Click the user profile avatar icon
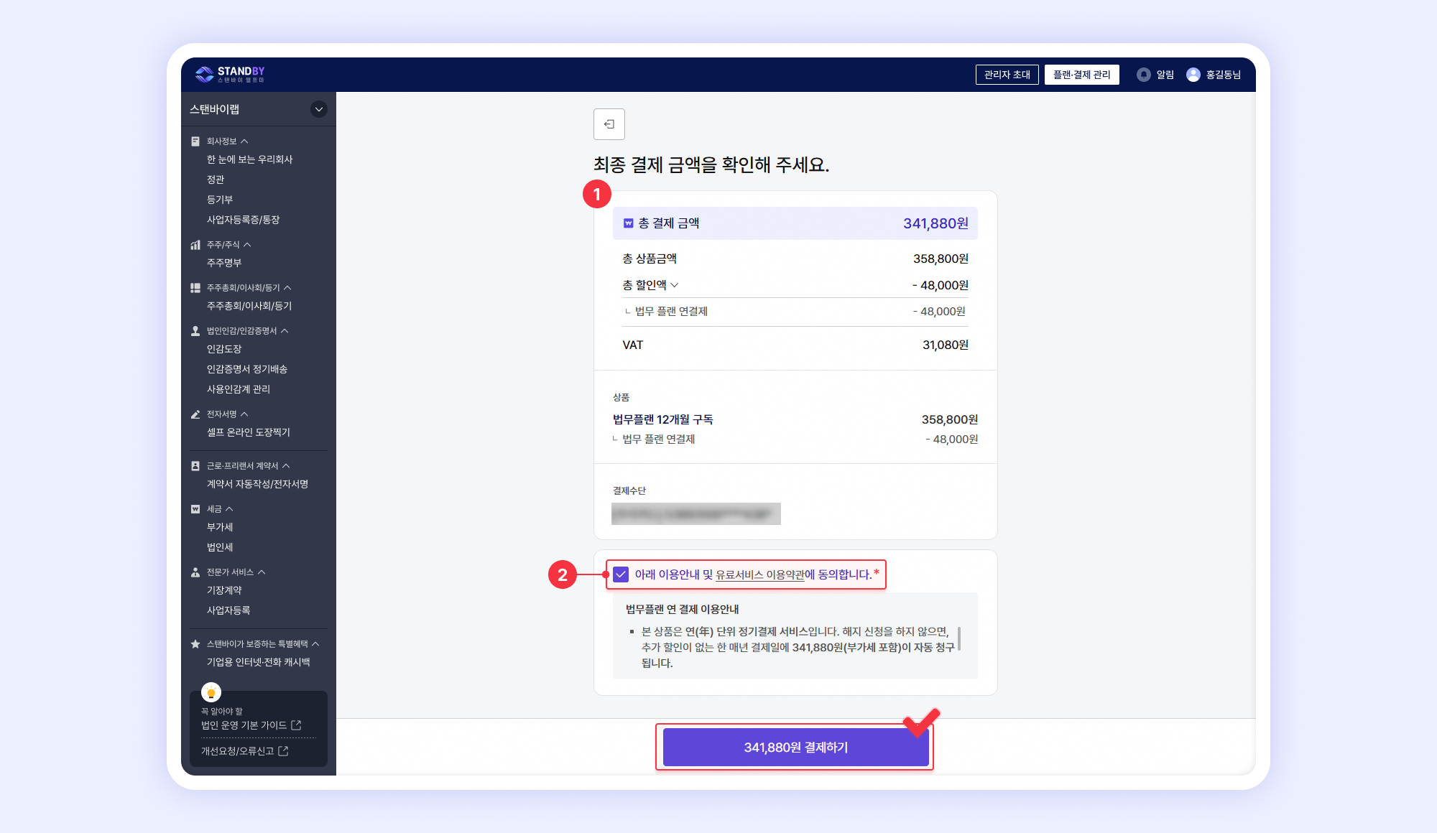This screenshot has height=833, width=1437. pyautogui.click(x=1193, y=75)
